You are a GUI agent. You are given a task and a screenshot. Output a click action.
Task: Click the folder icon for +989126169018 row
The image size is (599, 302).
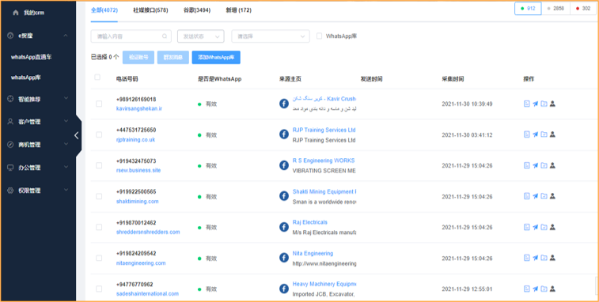point(544,104)
